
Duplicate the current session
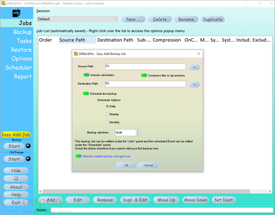[x=213, y=19]
